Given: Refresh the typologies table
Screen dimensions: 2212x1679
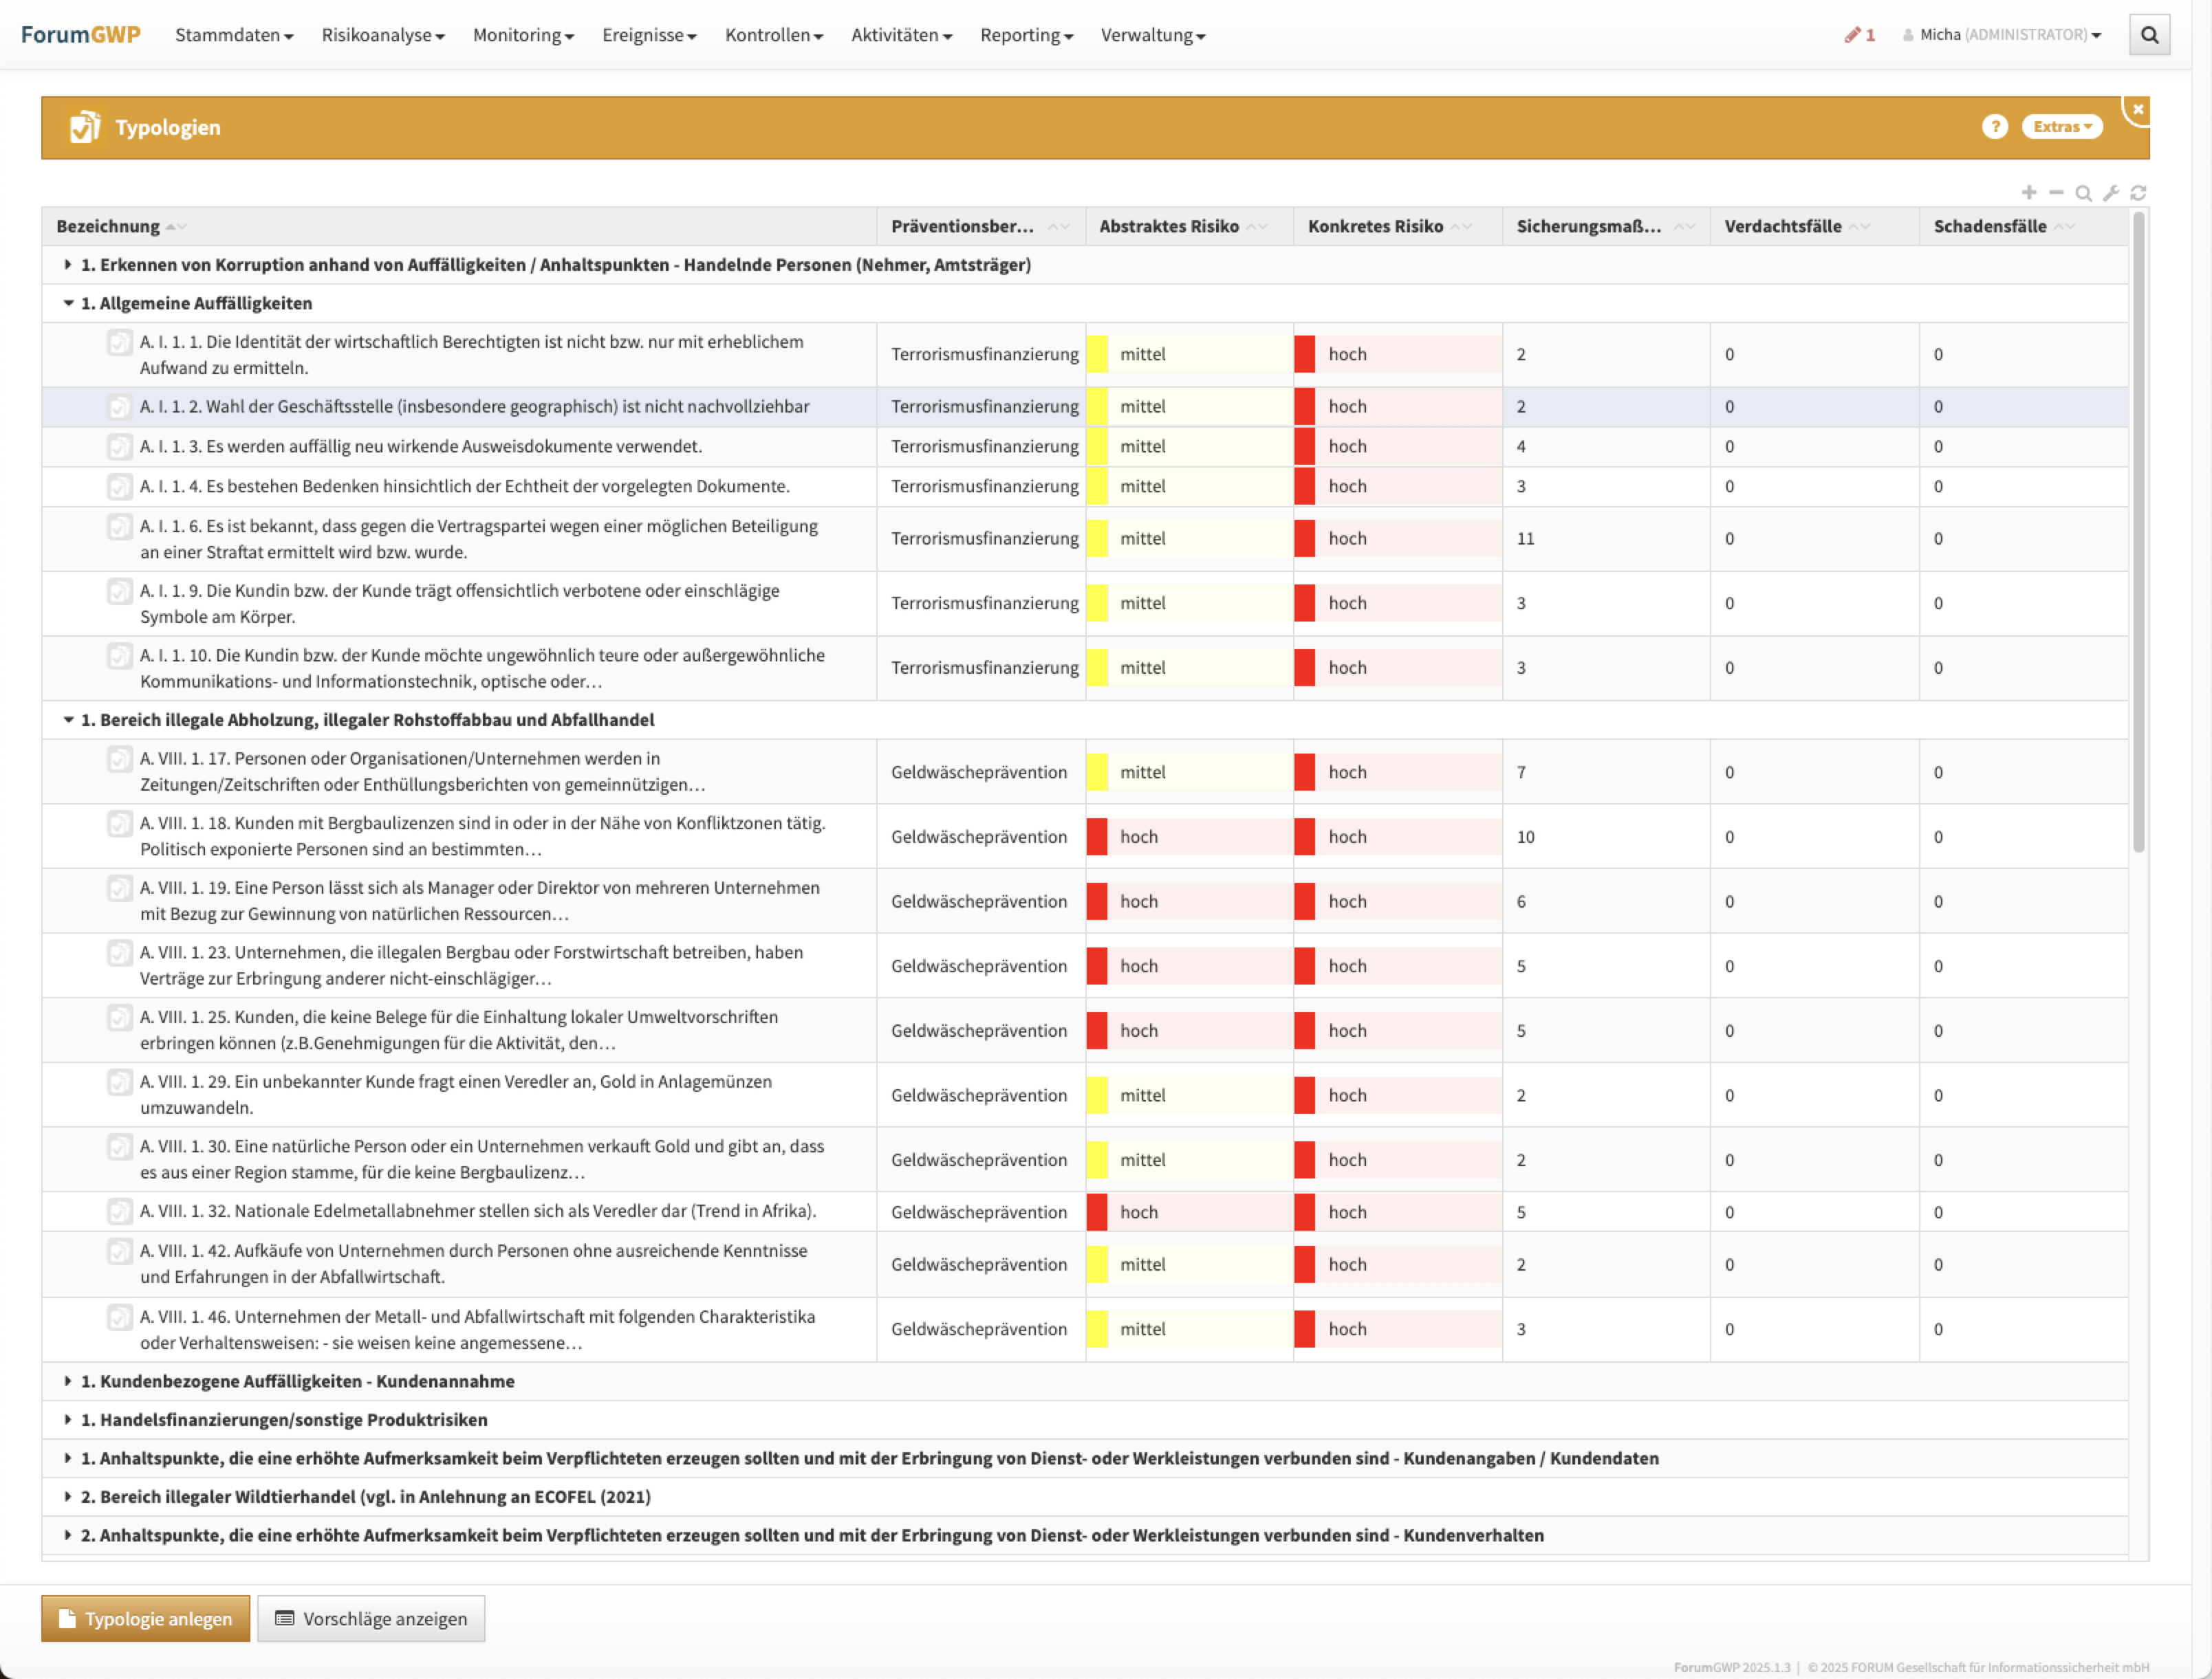Looking at the screenshot, I should click(2138, 193).
